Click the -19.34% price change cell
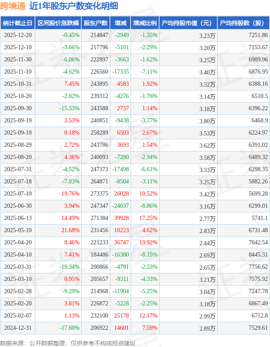Viewport: 270px width, 347px height. tap(69, 267)
